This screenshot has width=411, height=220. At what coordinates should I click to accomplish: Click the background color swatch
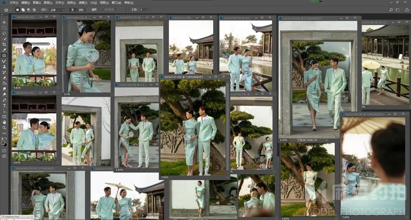click(x=5, y=145)
